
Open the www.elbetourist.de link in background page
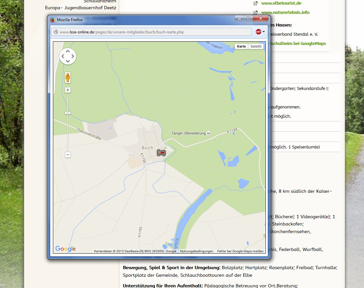(281, 3)
